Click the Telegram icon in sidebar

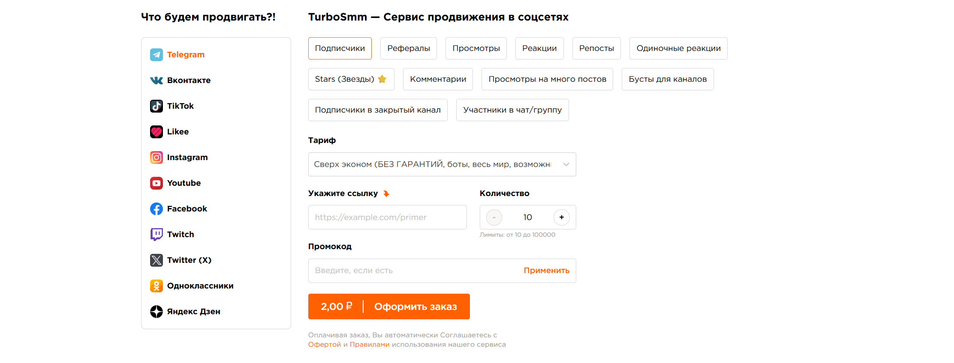(x=156, y=55)
